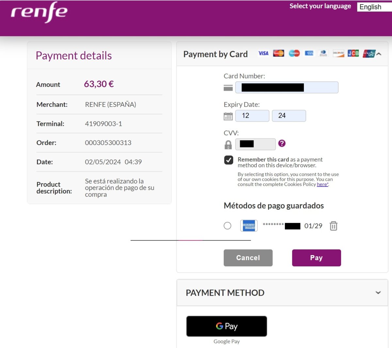Cancel the payment
The width and height of the screenshot is (392, 348).
pyautogui.click(x=248, y=258)
